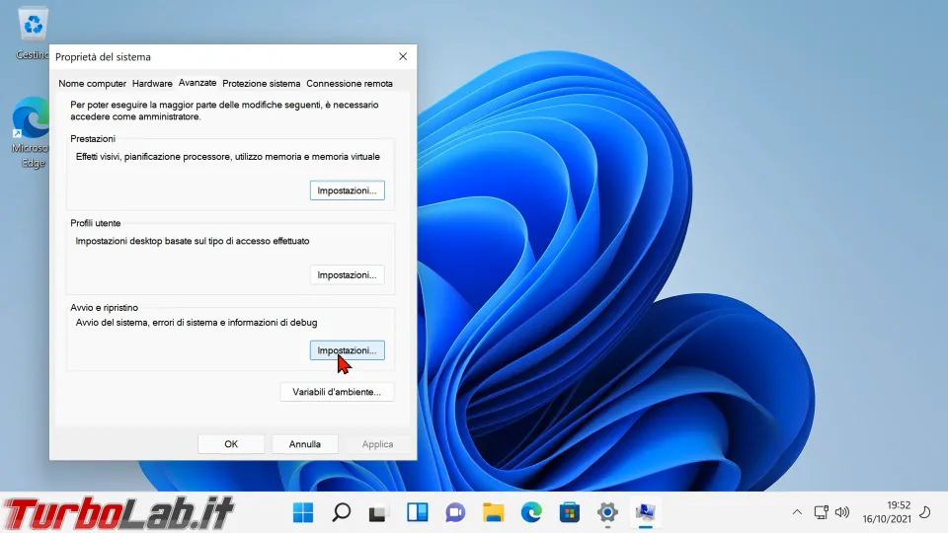Open the Windows Start menu

[x=303, y=512]
